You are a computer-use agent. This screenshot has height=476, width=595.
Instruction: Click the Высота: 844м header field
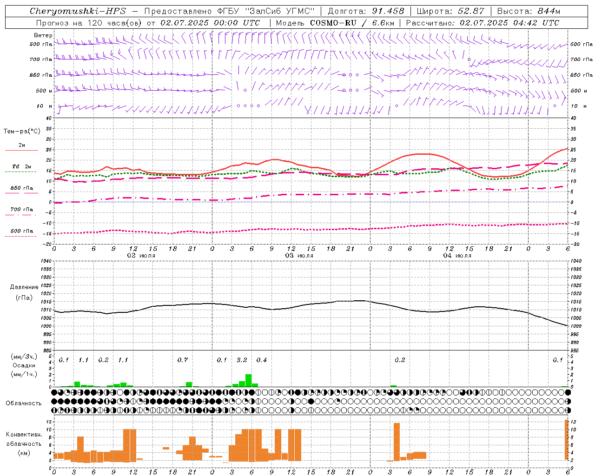529,11
